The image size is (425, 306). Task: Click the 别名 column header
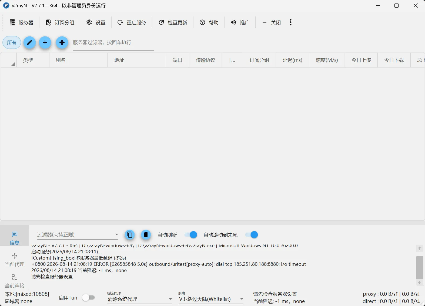click(78, 60)
